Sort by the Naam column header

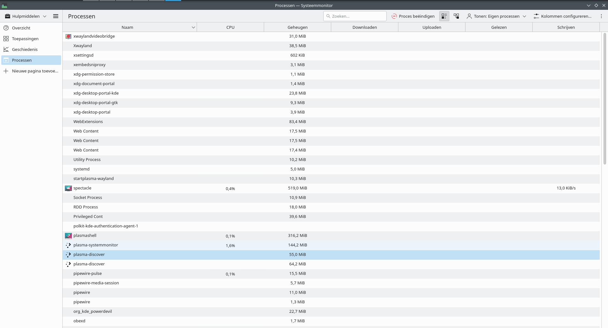click(130, 27)
